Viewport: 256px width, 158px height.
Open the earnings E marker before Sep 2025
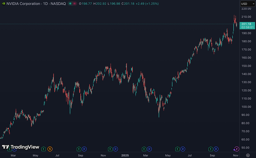pos(211,149)
